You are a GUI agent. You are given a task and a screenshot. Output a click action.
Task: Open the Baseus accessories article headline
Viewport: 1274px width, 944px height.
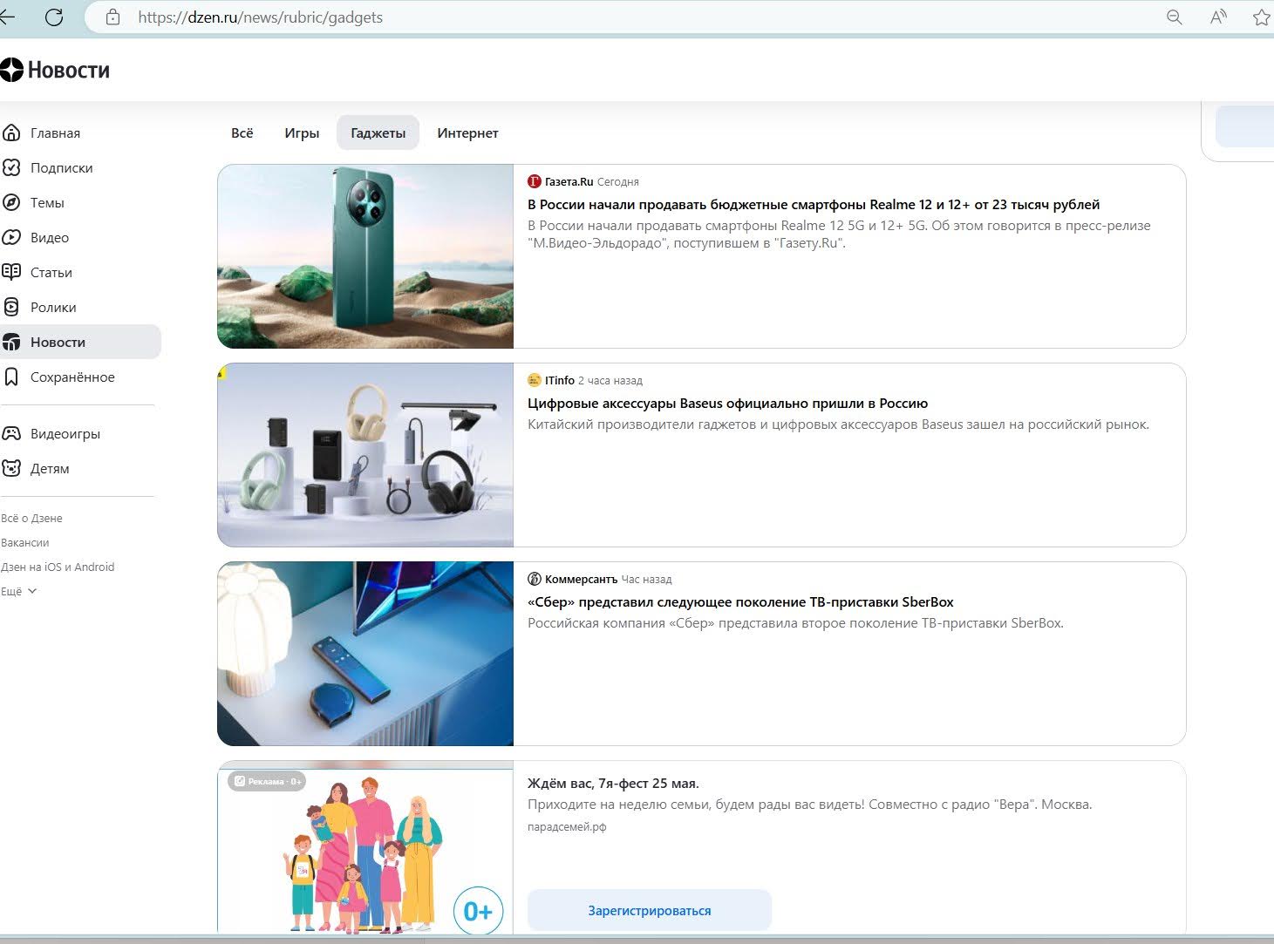(727, 403)
